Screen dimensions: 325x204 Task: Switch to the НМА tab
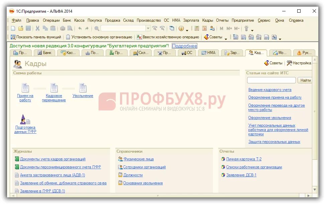[x=209, y=53]
